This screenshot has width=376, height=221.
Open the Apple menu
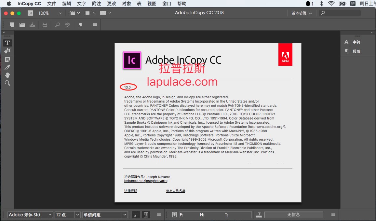[x=9, y=3]
